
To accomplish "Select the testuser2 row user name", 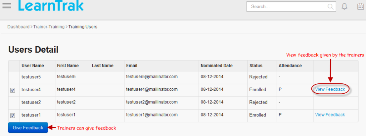I will coord(31,102).
